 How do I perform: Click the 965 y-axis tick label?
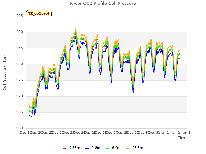point(20,112)
